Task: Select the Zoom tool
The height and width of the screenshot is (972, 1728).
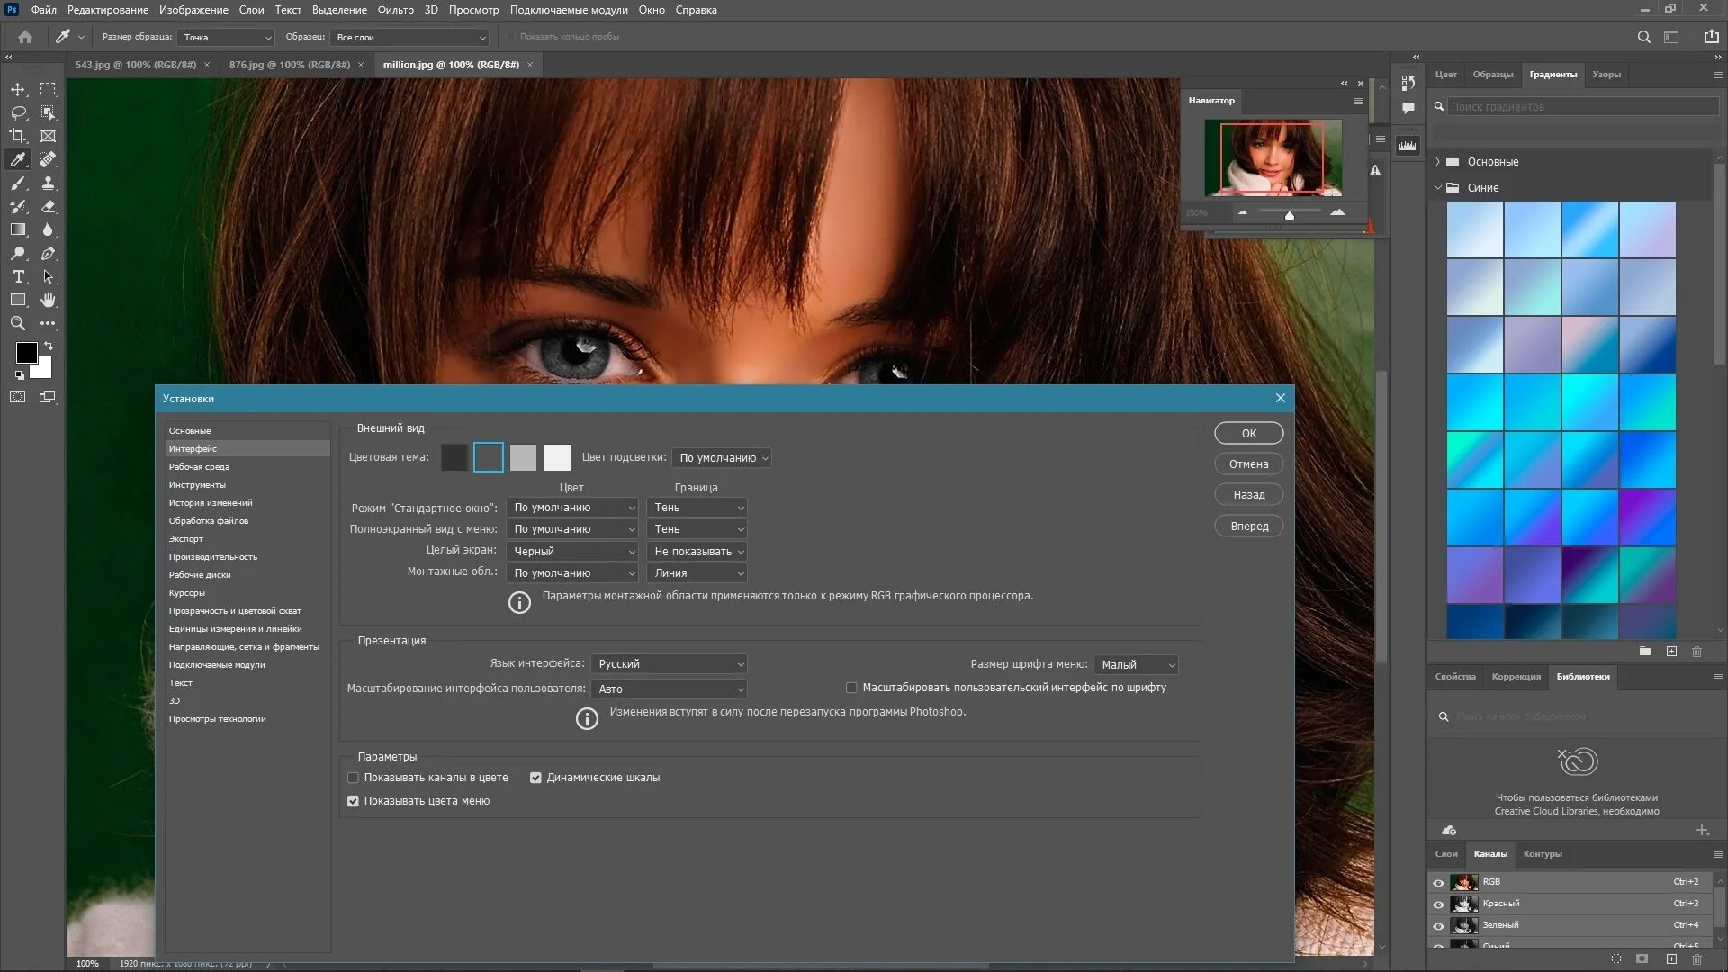Action: click(18, 324)
